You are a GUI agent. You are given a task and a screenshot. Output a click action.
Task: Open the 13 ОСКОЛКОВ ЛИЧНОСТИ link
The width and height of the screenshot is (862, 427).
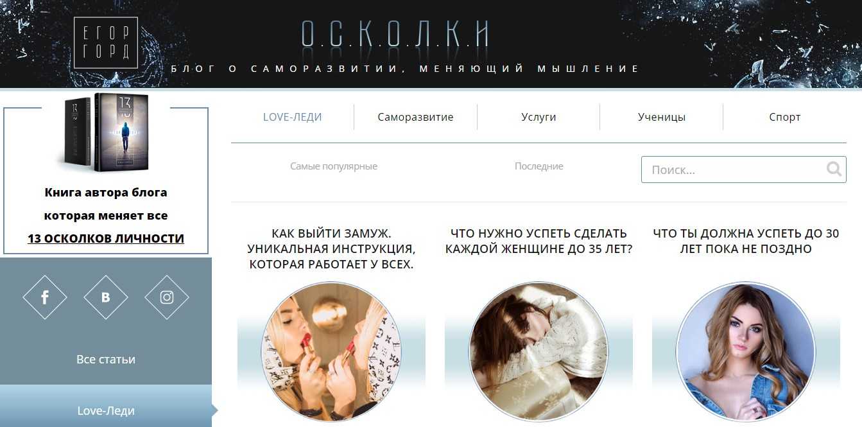click(x=106, y=238)
